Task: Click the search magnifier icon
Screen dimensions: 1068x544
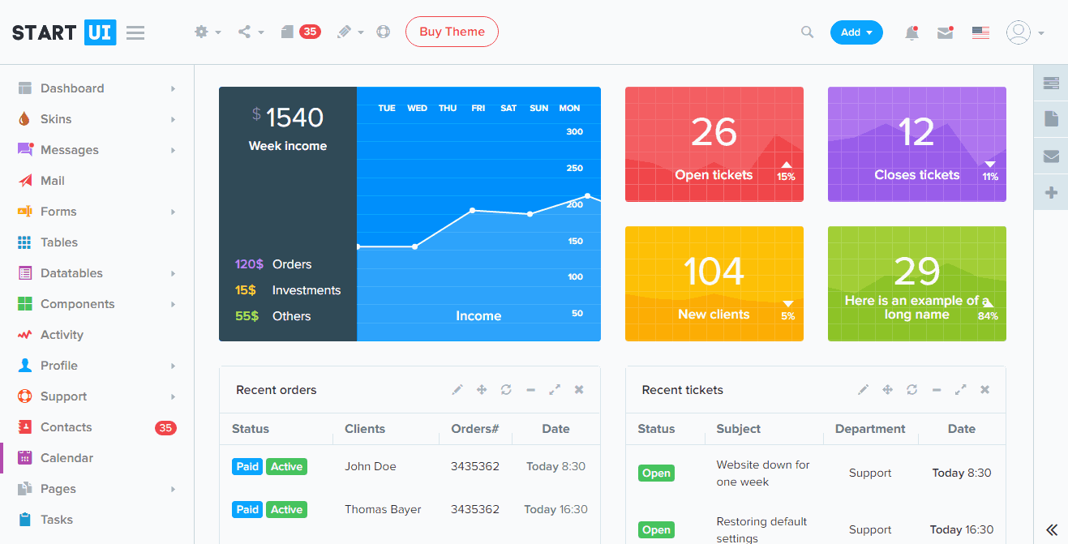Action: pyautogui.click(x=807, y=32)
